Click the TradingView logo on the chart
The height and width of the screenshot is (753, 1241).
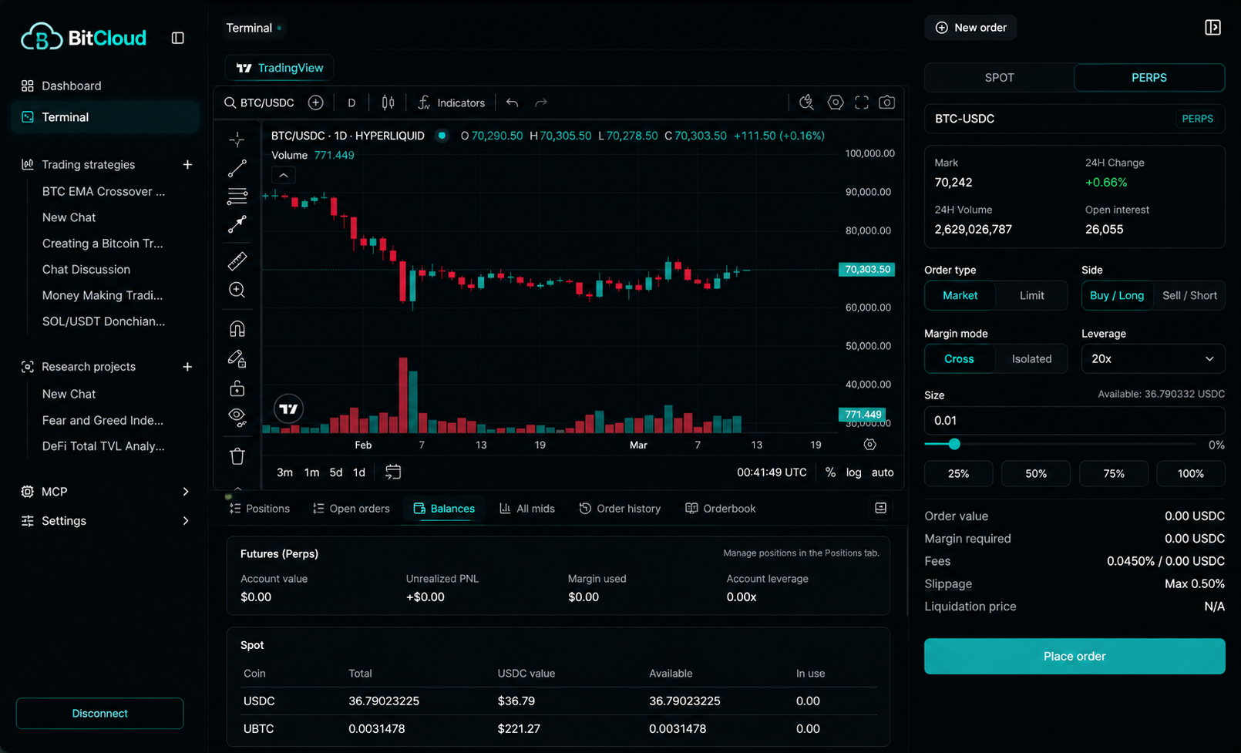click(288, 408)
